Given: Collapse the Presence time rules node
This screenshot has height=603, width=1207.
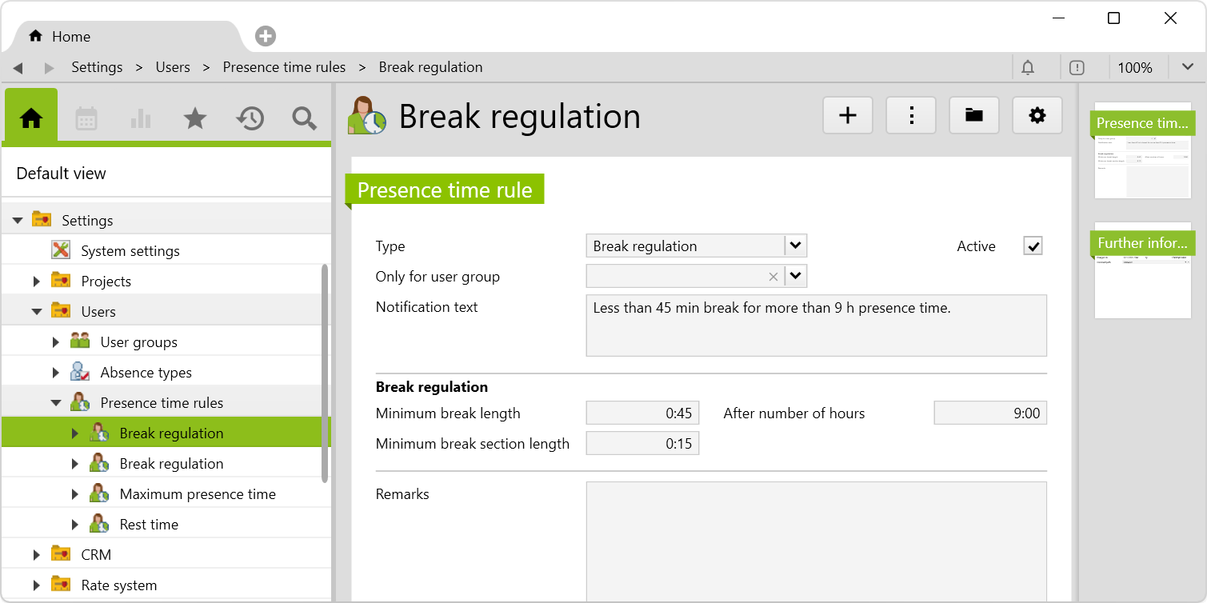Looking at the screenshot, I should (x=56, y=403).
